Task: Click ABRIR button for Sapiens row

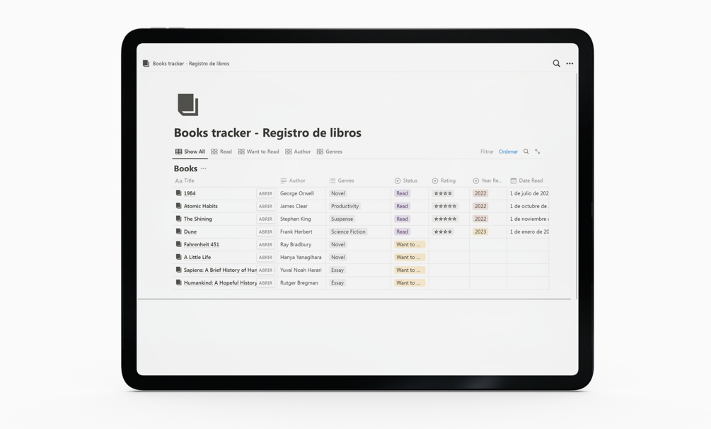Action: click(x=265, y=270)
